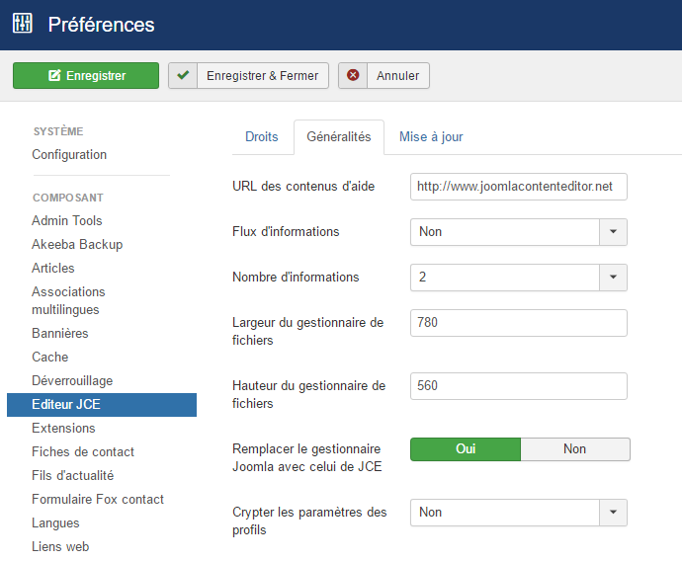Open the Crypter les paramètres des profils dropdown

(x=519, y=513)
